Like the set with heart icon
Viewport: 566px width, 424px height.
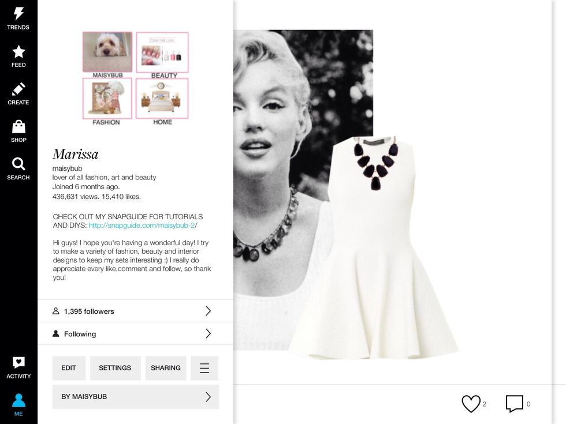coord(471,404)
